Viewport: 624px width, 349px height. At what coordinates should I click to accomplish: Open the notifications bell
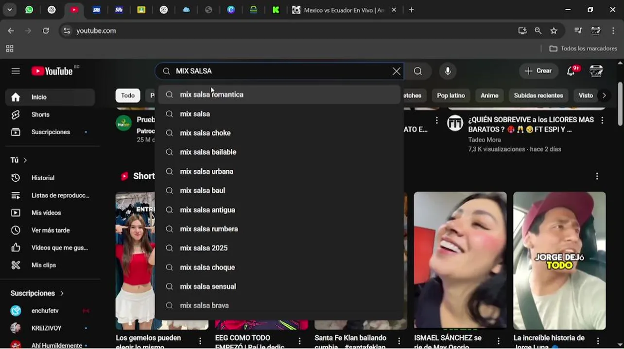tap(571, 71)
